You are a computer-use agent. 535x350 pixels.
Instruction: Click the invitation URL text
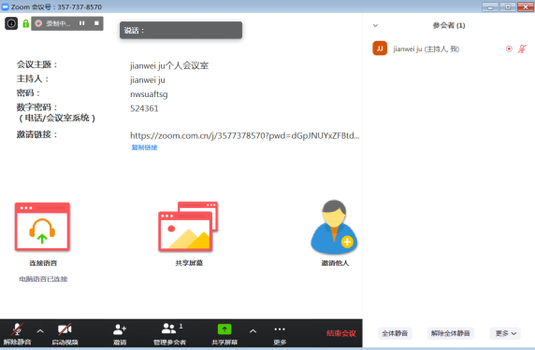[245, 135]
